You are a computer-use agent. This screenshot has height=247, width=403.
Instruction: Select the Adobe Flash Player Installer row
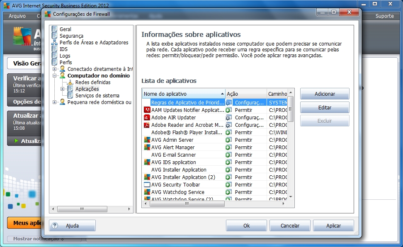(215, 132)
